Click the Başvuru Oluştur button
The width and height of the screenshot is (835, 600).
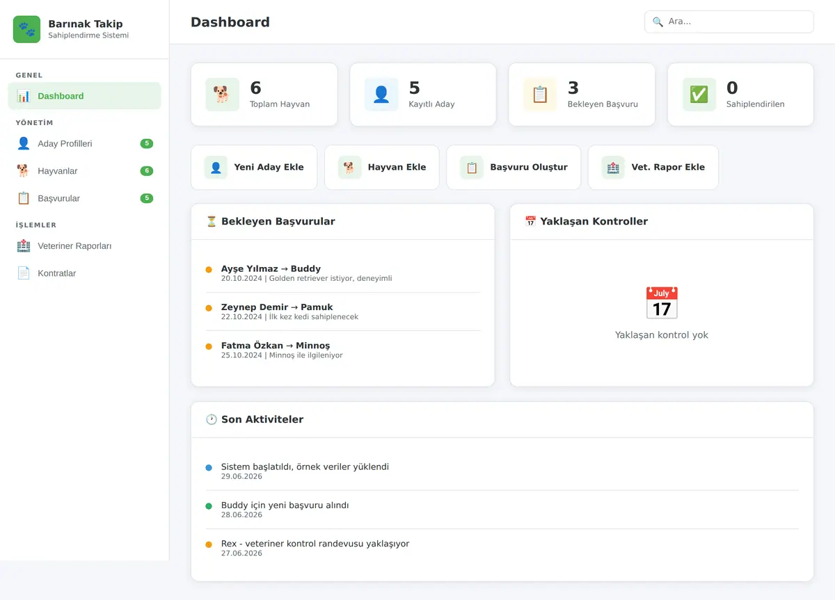click(x=514, y=168)
